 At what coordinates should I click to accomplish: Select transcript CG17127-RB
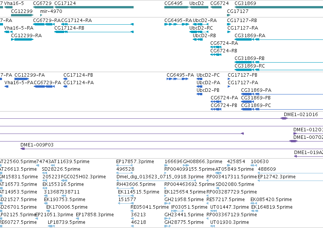[242, 20]
